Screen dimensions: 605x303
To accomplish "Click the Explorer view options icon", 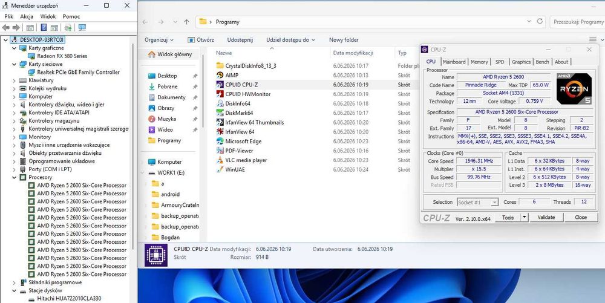I will (x=593, y=40).
